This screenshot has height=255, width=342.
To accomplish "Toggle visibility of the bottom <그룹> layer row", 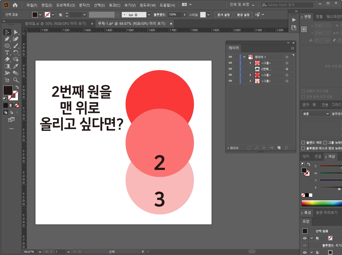I will point(230,81).
